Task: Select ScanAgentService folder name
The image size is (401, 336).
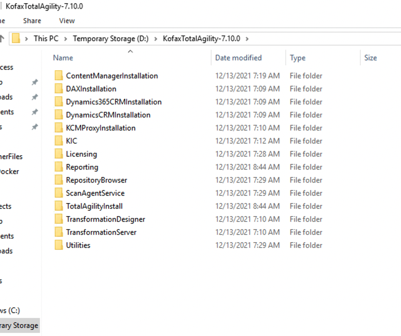Action: pos(95,193)
